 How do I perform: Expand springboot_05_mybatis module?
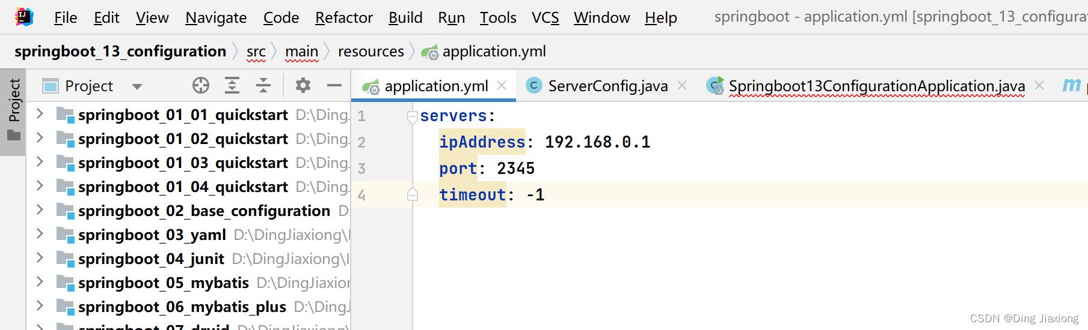[40, 282]
